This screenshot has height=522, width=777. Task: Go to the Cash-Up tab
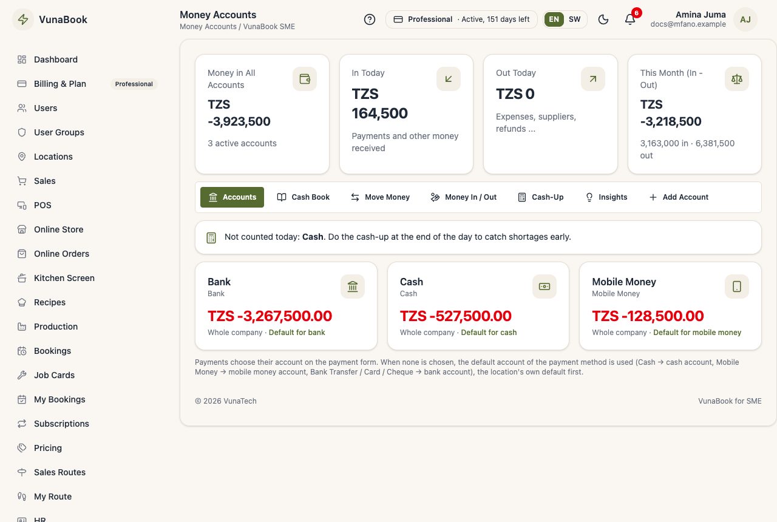540,197
